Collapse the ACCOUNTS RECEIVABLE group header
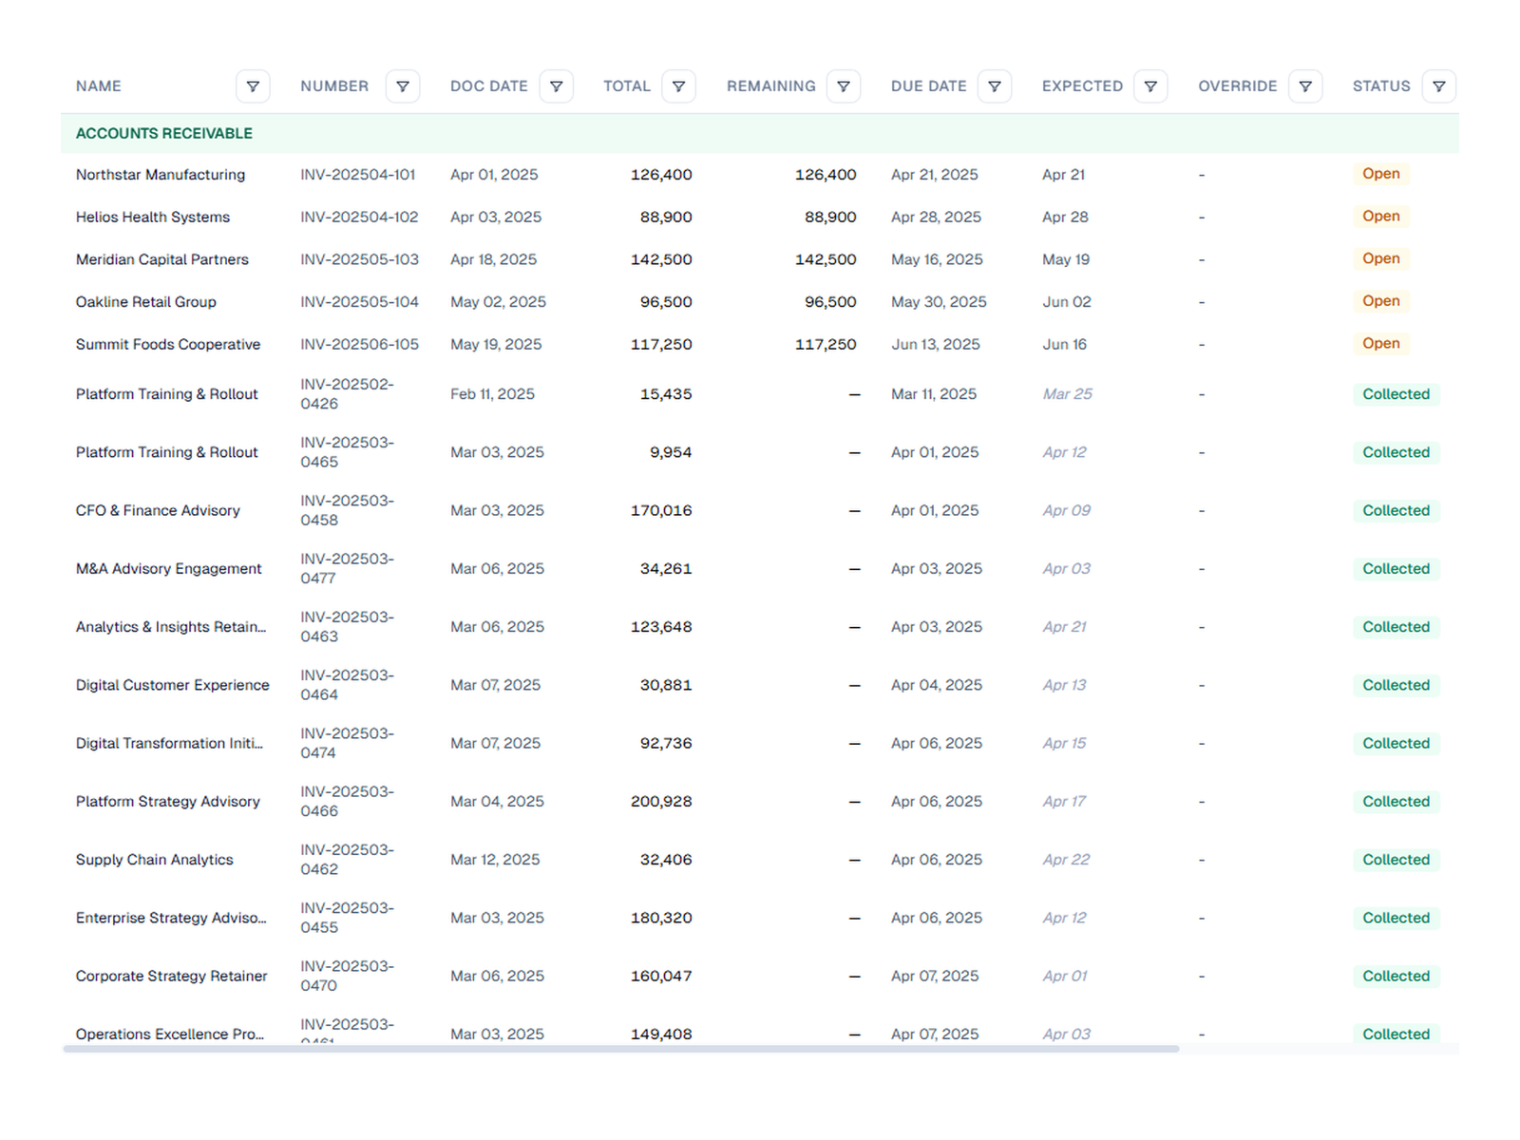Image resolution: width=1520 pixels, height=1140 pixels. click(760, 134)
